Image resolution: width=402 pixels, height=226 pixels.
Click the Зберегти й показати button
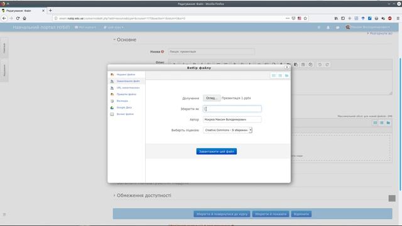[271, 214]
